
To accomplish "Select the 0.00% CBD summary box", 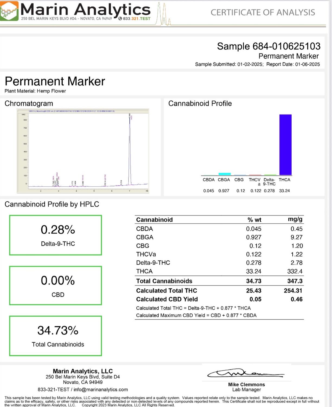I will 56,285.
